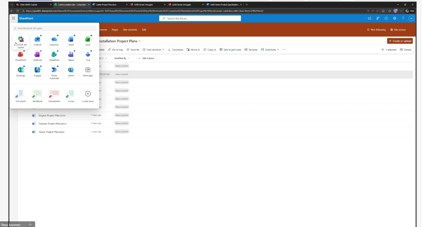Click the Find Microsoft 365 apps field

click(x=56, y=28)
